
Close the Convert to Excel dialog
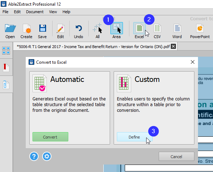193,62
